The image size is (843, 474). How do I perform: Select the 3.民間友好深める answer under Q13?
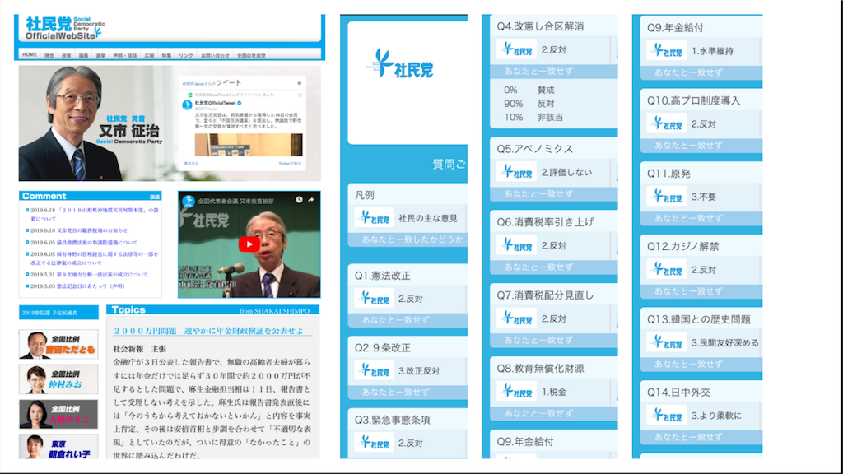[724, 342]
